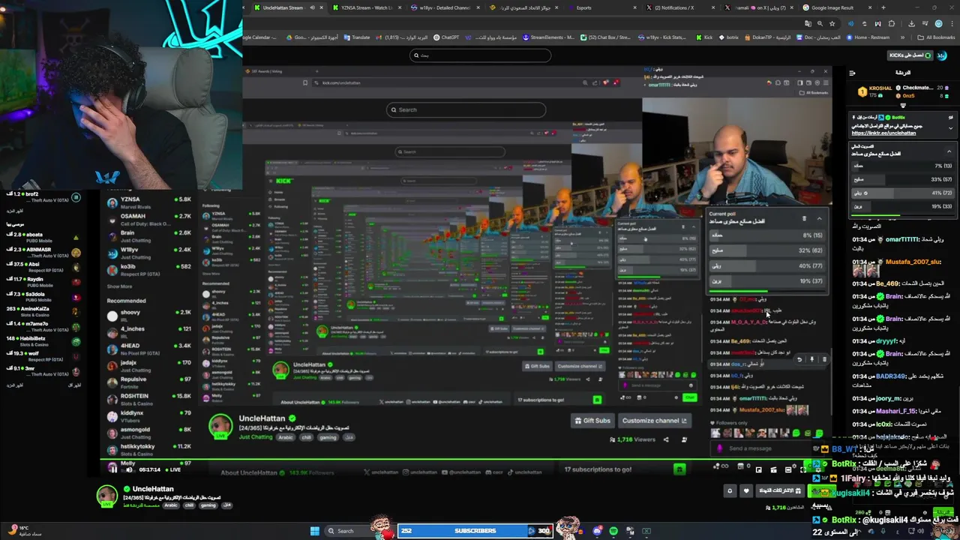The width and height of the screenshot is (960, 540).
Task: Click the Just Chatting category link
Action: [x=256, y=437]
